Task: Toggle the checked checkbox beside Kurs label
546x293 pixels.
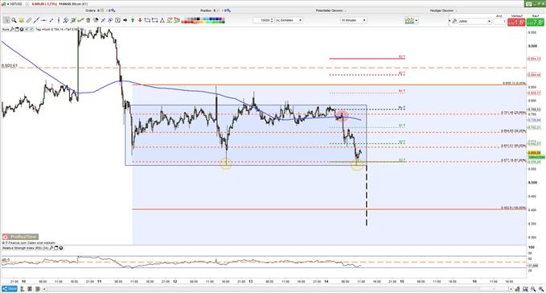Action: click(x=31, y=29)
